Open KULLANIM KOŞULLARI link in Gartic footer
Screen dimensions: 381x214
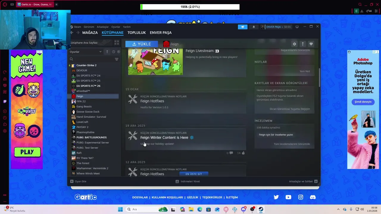[167, 197]
